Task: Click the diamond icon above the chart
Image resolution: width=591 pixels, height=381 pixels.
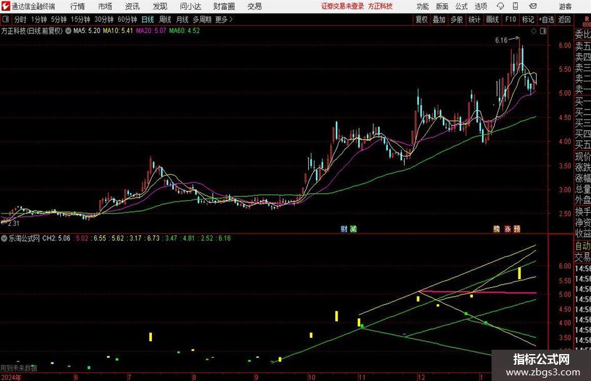Action: pyautogui.click(x=533, y=31)
